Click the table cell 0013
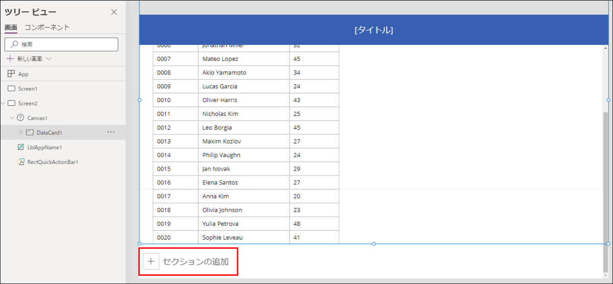This screenshot has width=613, height=284. [x=176, y=141]
